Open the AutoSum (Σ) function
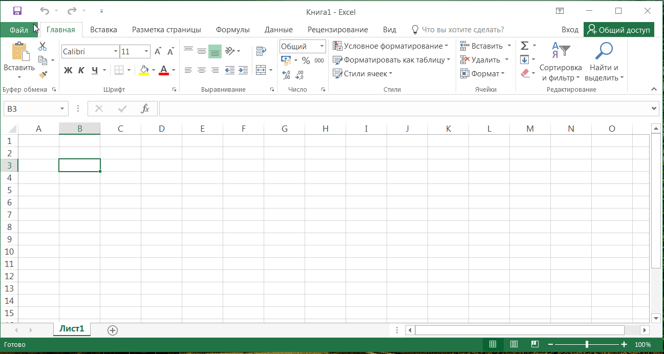This screenshot has height=354, width=664. pos(525,45)
